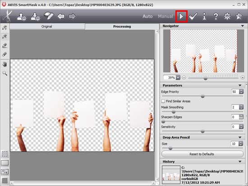Open the Processing tab
This screenshot has width=248, height=186.
click(x=122, y=27)
